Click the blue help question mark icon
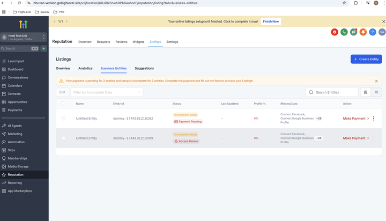386x221 pixels. 373,32
